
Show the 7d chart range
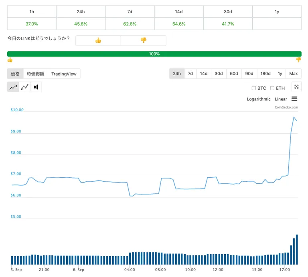190,74
